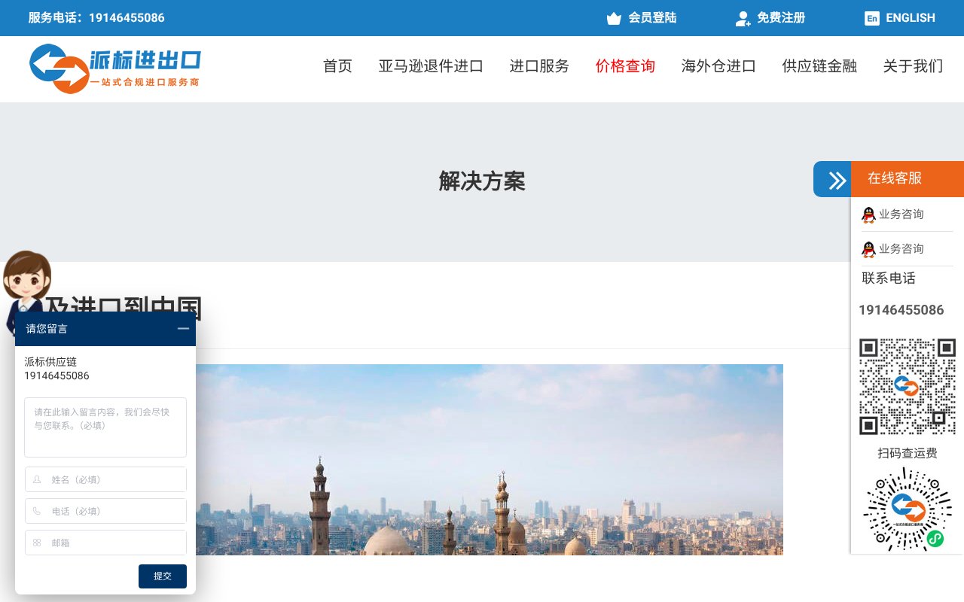
Task: Click the QQ icon beside the first 业务咨询
Action: point(868,214)
